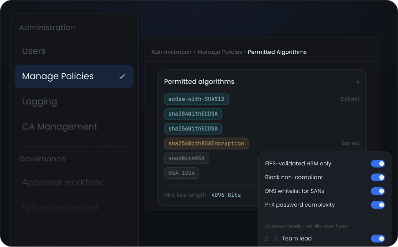Toggle FIPS-validated HSM only switch
The height and width of the screenshot is (247, 398).
[378, 164]
